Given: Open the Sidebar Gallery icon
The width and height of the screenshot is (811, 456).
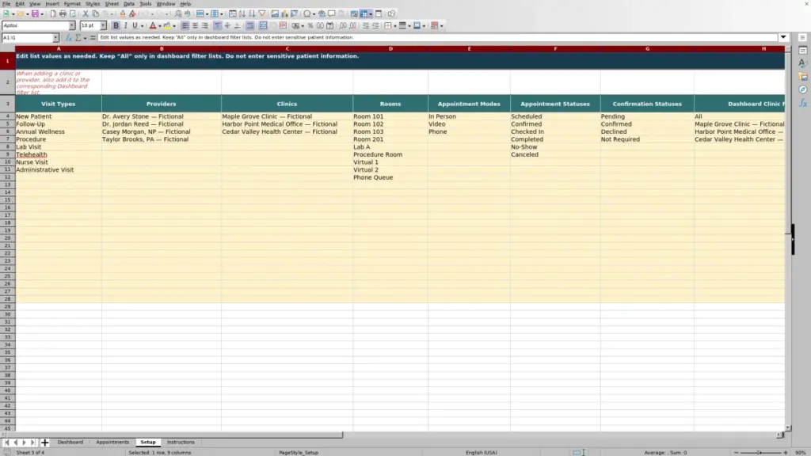Looking at the screenshot, I should (803, 77).
